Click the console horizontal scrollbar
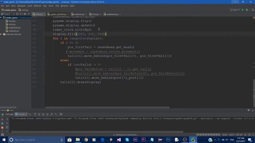 pyautogui.click(x=97, y=132)
